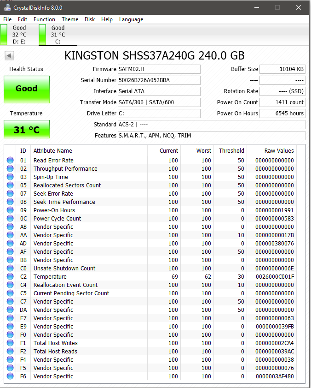
Task: Click raw value 0026000C001F in Temperature row
Action: point(275,277)
